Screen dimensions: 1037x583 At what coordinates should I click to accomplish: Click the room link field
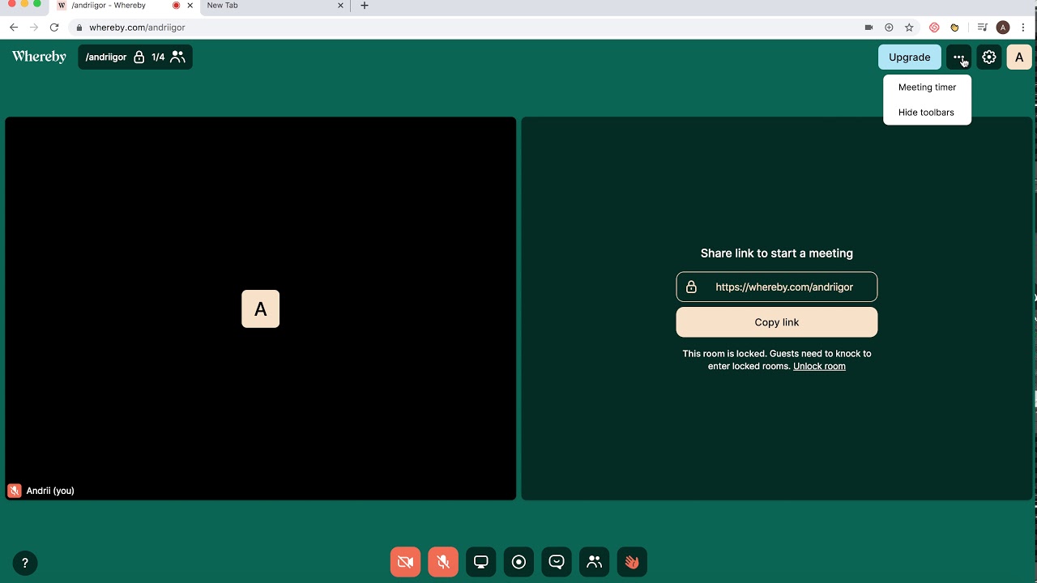[777, 287]
